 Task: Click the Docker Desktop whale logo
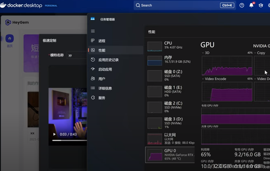coord(3,6)
